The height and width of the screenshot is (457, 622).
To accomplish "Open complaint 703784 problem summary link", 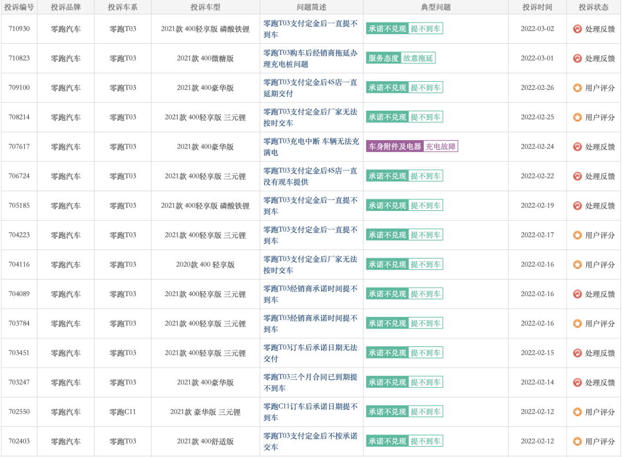I will click(x=310, y=324).
